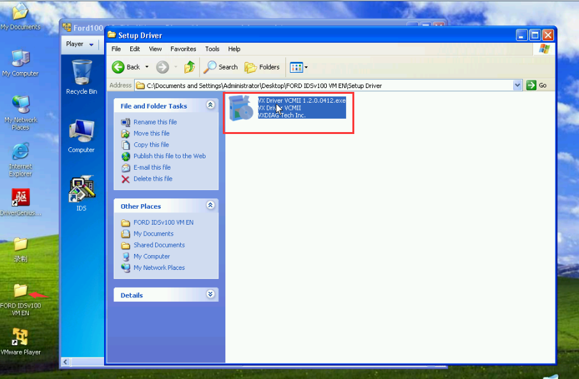The image size is (579, 379).
Task: Open the Help menu
Action: coord(234,48)
